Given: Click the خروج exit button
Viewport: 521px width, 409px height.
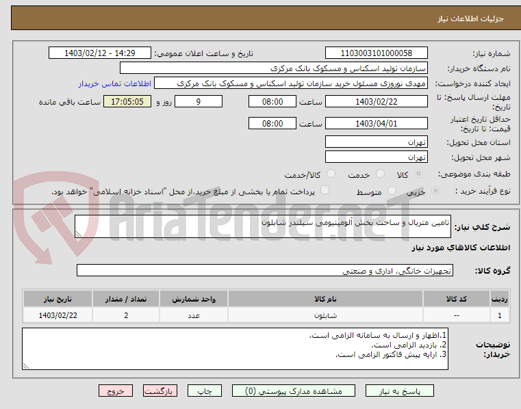Looking at the screenshot, I should 115,391.
